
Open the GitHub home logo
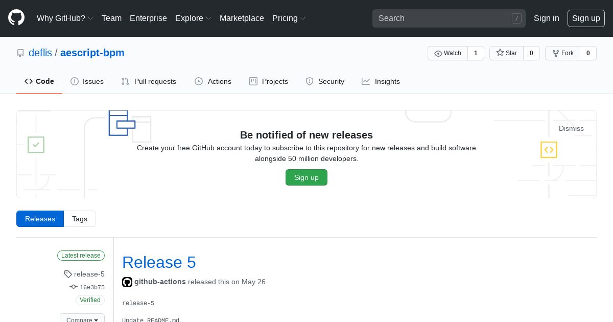click(16, 18)
